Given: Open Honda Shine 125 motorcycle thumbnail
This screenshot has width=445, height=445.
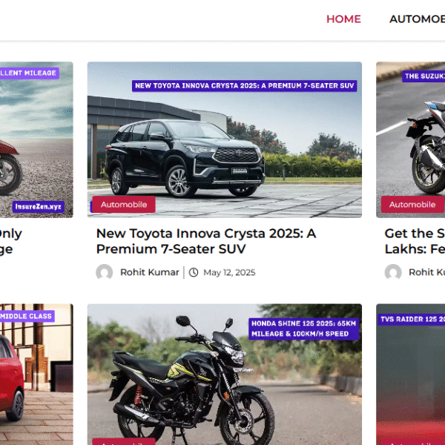Looking at the screenshot, I should tap(225, 375).
